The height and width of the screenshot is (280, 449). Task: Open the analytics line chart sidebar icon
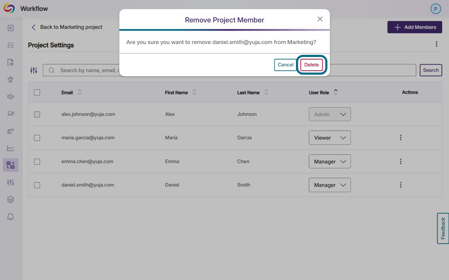point(10,148)
